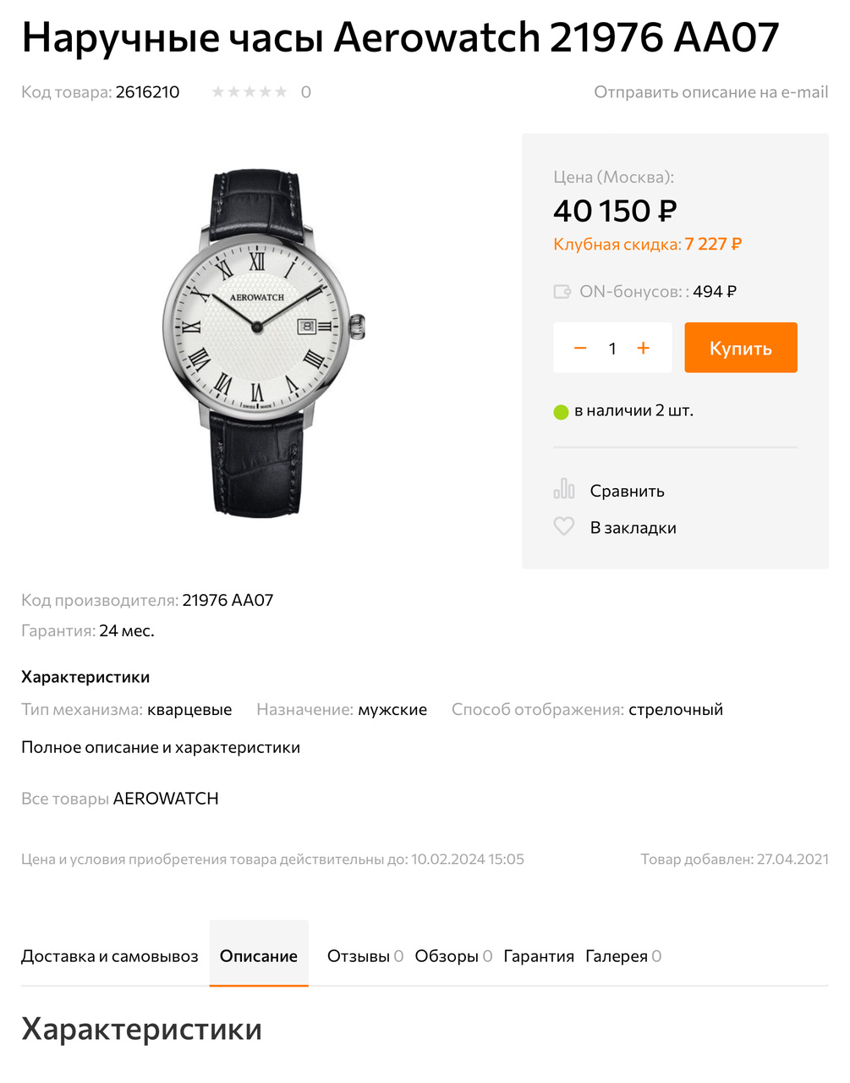The width and height of the screenshot is (850, 1083).
Task: Click the compare bar-chart icon
Action: point(564,489)
